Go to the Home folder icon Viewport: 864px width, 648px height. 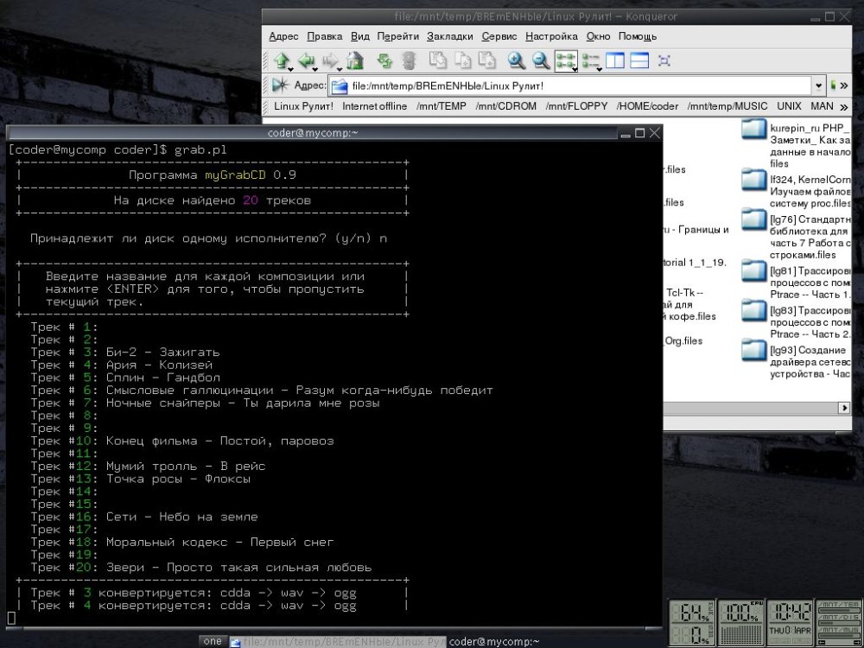coord(354,60)
